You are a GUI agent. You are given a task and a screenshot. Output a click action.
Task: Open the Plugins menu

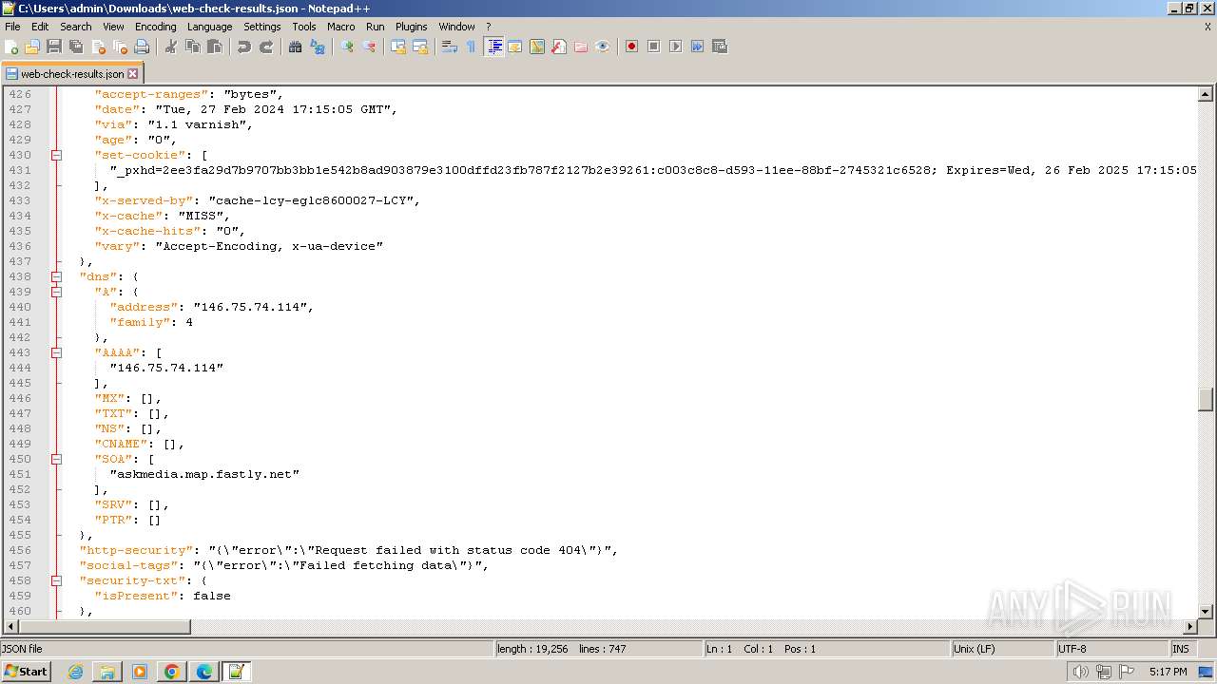(412, 27)
